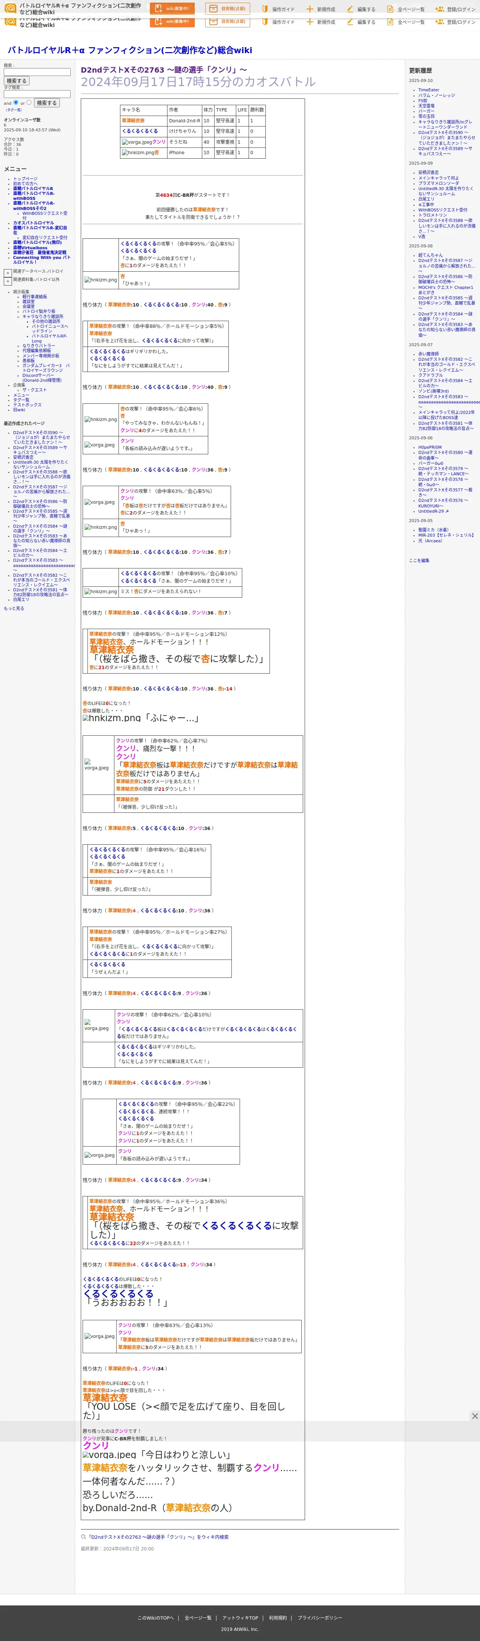Open 代理編集依頼板 link
480x1641 pixels.
(37, 350)
